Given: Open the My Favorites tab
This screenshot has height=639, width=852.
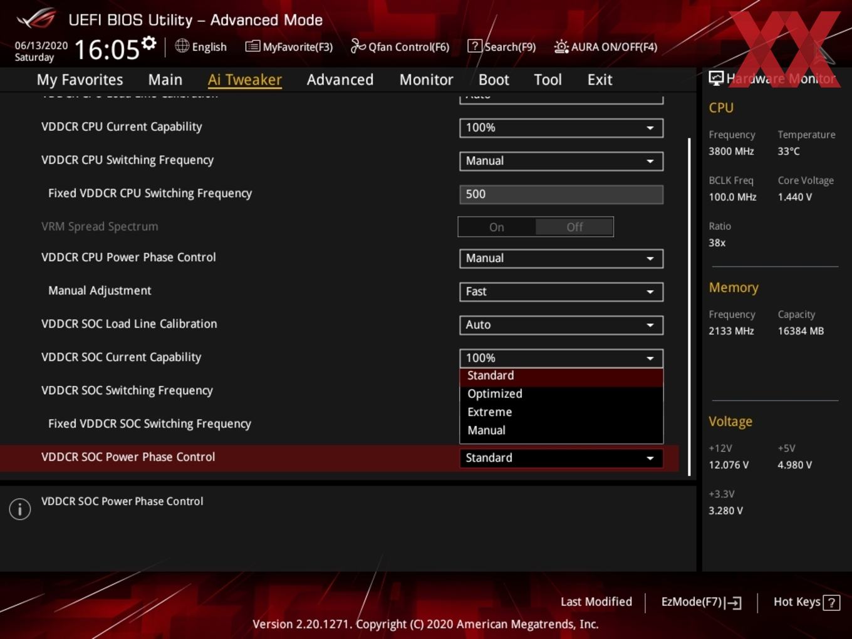Looking at the screenshot, I should coord(80,80).
